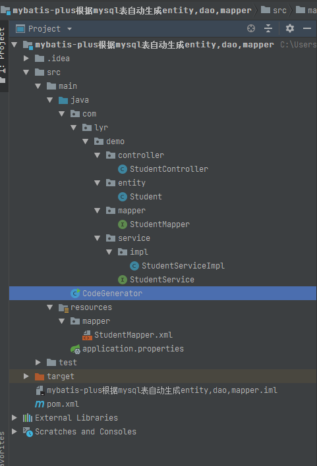
Task: Click the project name breadcrumb
Action: (126, 11)
